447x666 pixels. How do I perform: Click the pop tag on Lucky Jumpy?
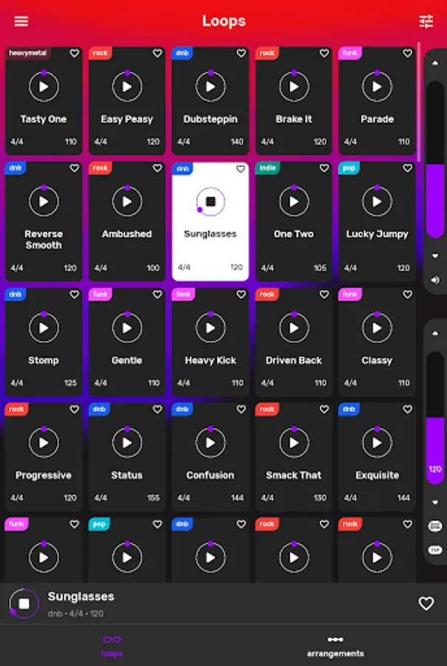tap(349, 168)
